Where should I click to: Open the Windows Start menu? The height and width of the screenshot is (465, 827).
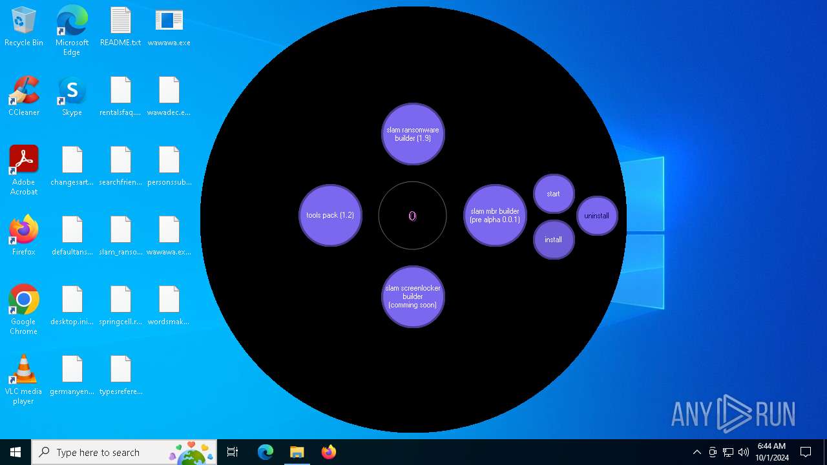pos(16,452)
